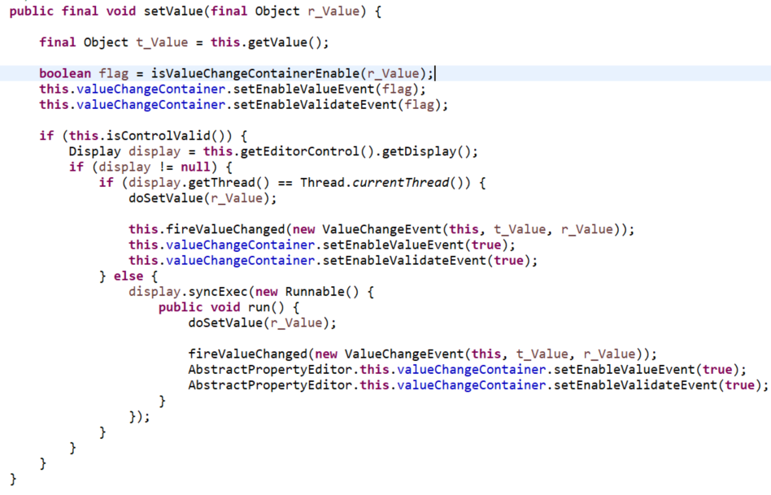Screen dimensions: 771x495
Task: Click AbstractPropertyEditor.this setEnableValueEvent(true) line
Action: pyautogui.click(x=467, y=370)
